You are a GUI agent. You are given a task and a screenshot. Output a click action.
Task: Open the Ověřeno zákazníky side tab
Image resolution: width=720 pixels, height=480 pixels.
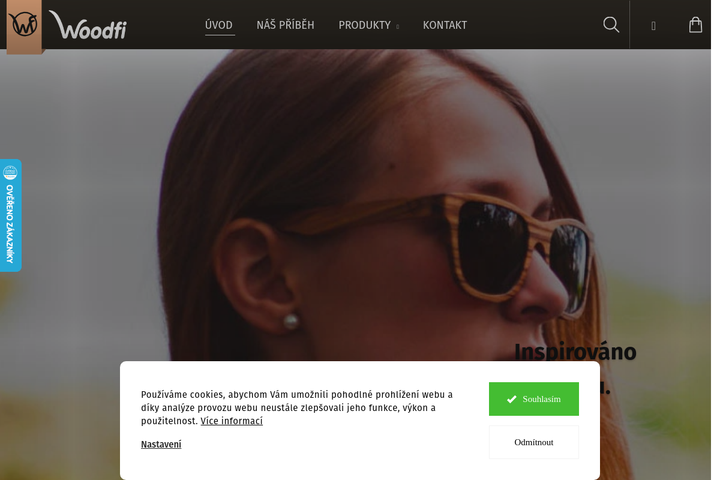pos(10,215)
